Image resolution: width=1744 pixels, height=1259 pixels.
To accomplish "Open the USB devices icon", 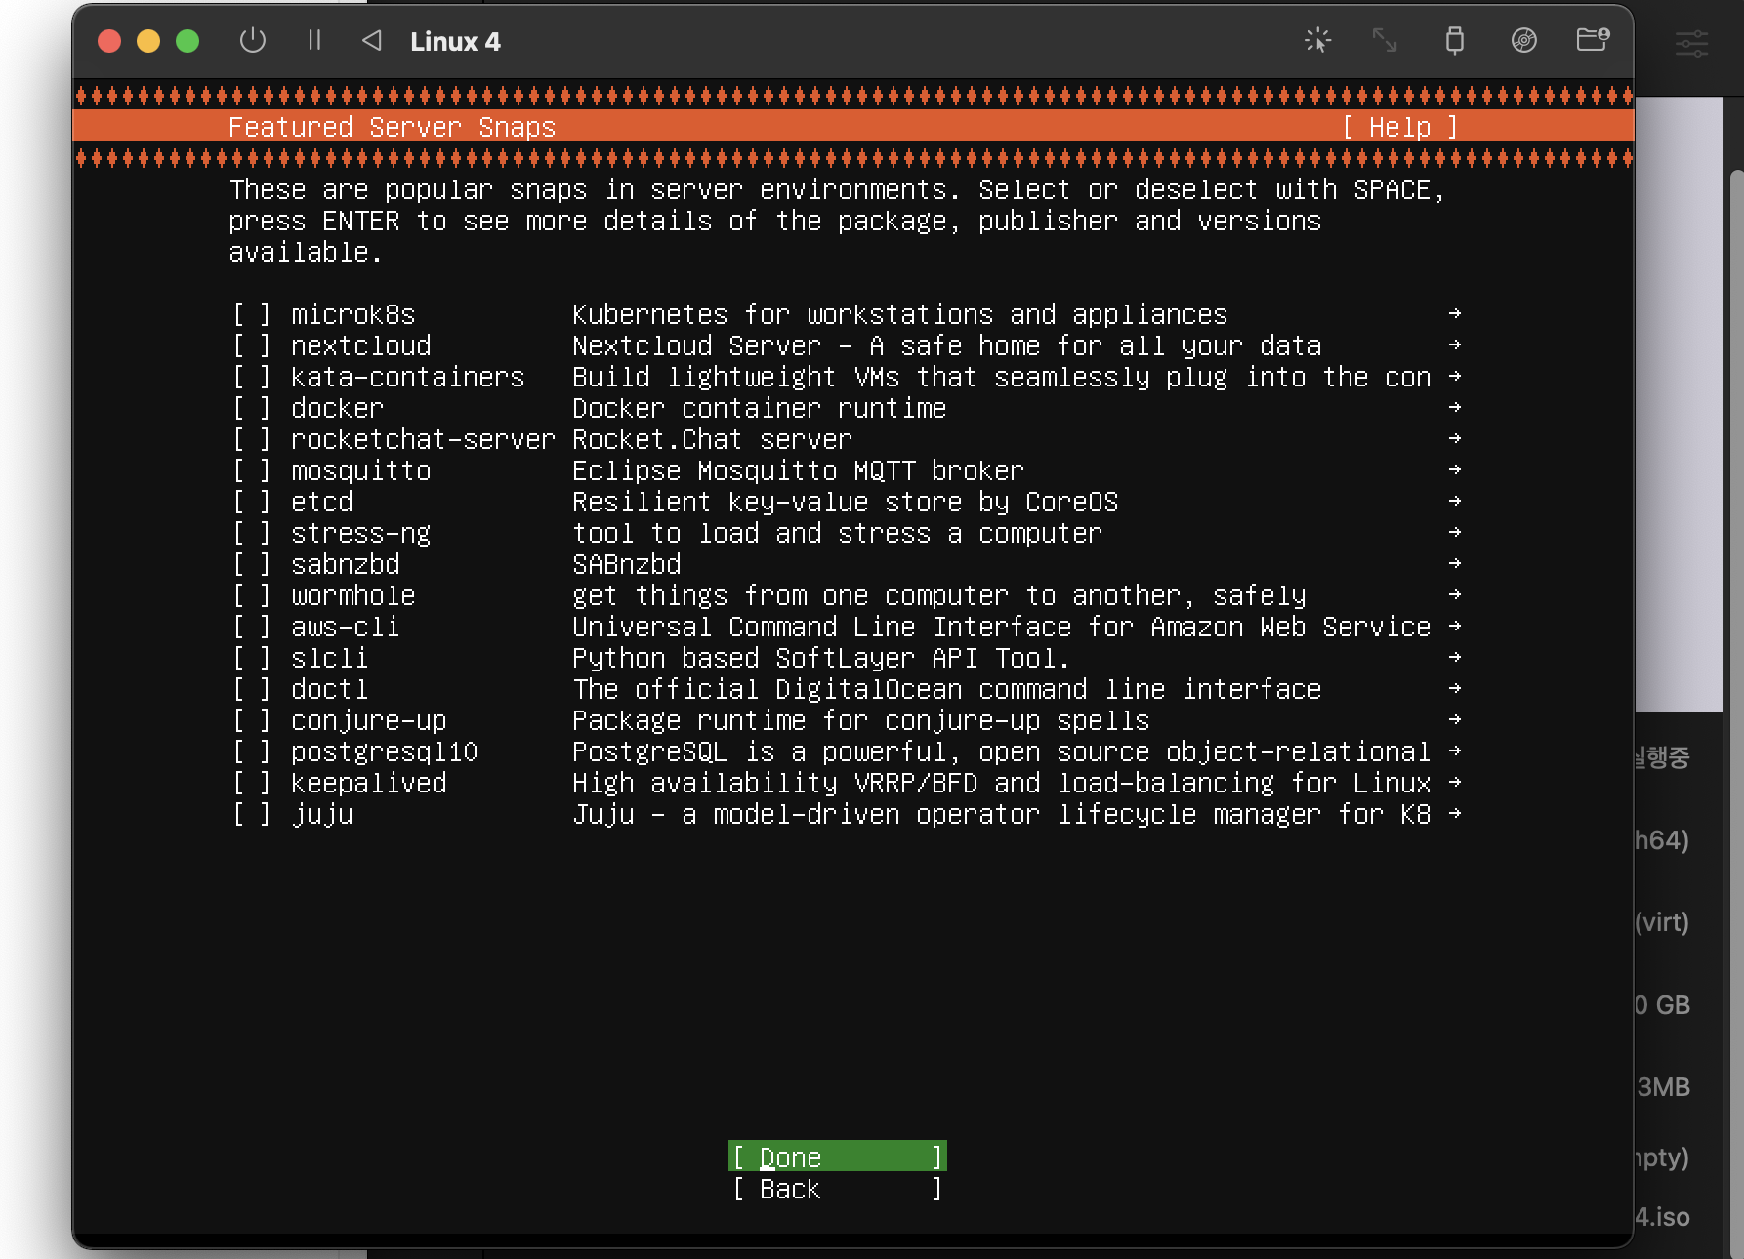I will coord(1454,40).
